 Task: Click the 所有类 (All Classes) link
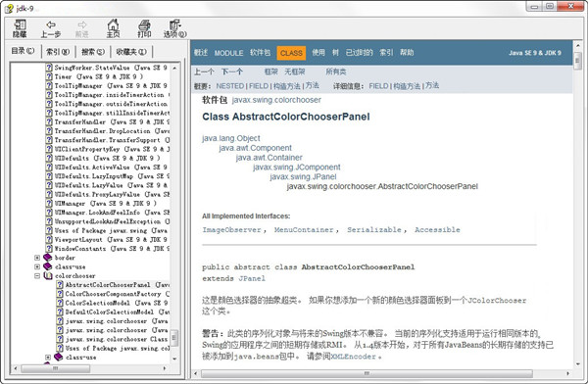pyautogui.click(x=335, y=72)
